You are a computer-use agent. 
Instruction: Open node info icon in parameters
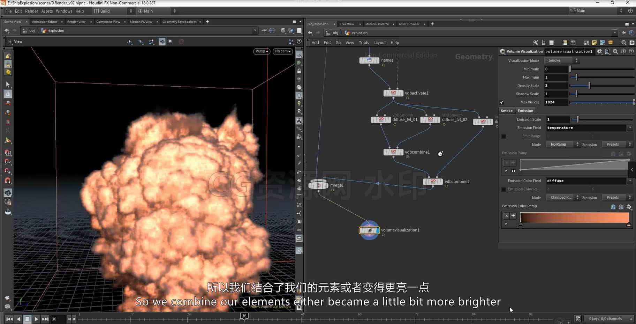(x=623, y=51)
